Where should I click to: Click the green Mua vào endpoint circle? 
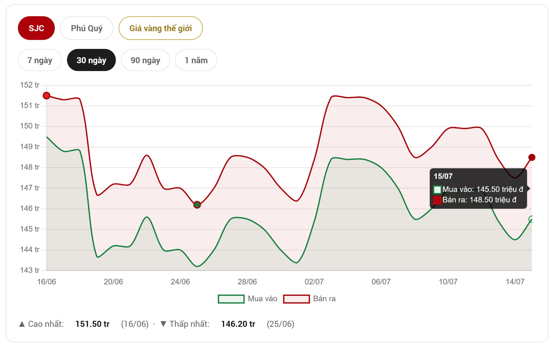[x=531, y=219]
